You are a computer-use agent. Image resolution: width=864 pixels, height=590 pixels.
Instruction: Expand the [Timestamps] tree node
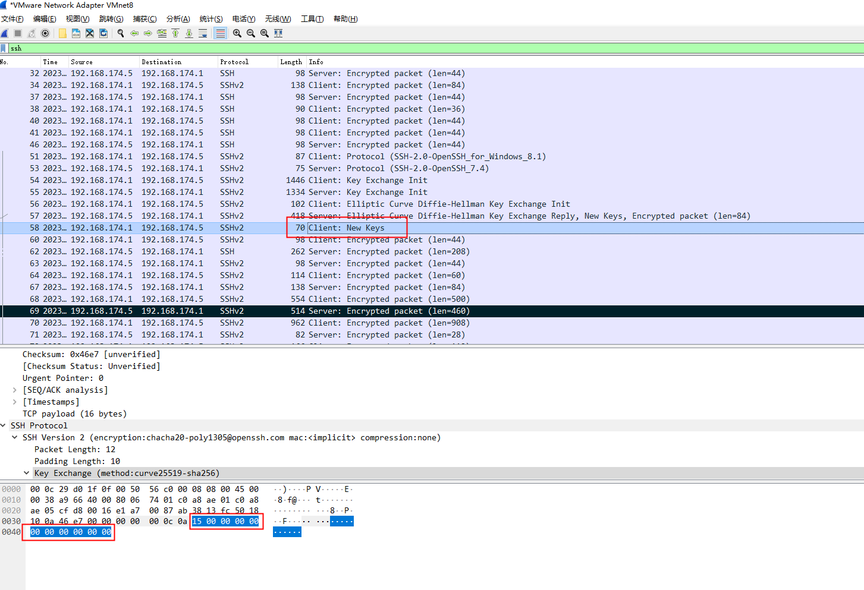click(x=14, y=402)
